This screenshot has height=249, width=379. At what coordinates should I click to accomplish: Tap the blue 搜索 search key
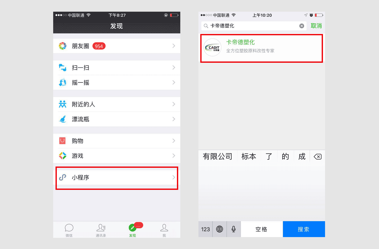coord(304,229)
